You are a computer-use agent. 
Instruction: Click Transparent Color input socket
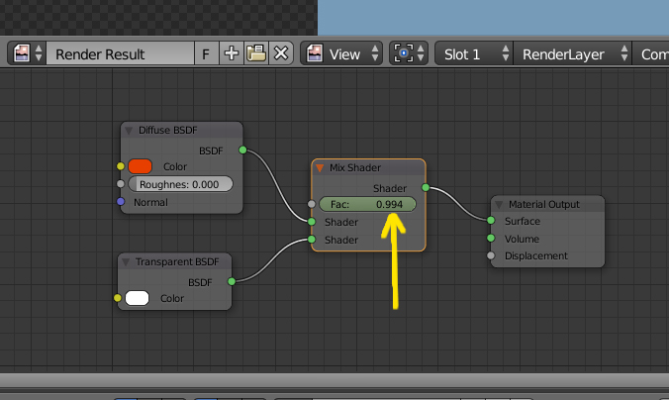tap(118, 298)
